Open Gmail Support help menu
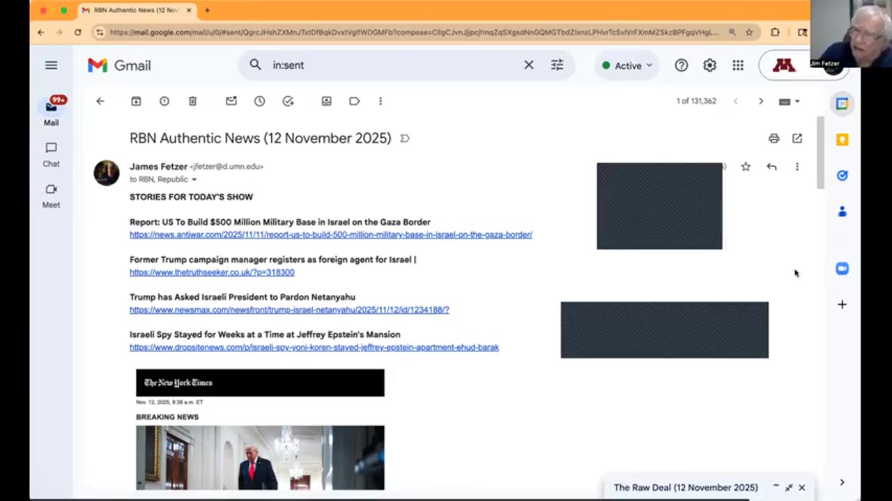892x501 pixels. tap(681, 65)
